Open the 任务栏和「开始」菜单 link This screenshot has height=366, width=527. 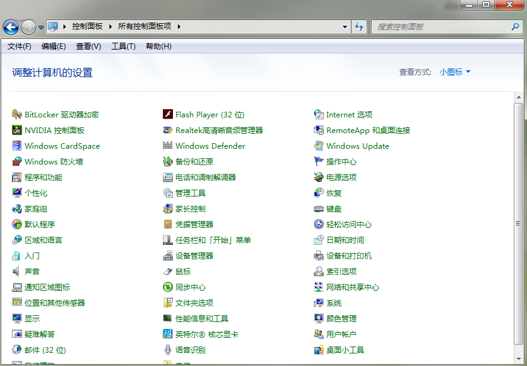pyautogui.click(x=213, y=240)
